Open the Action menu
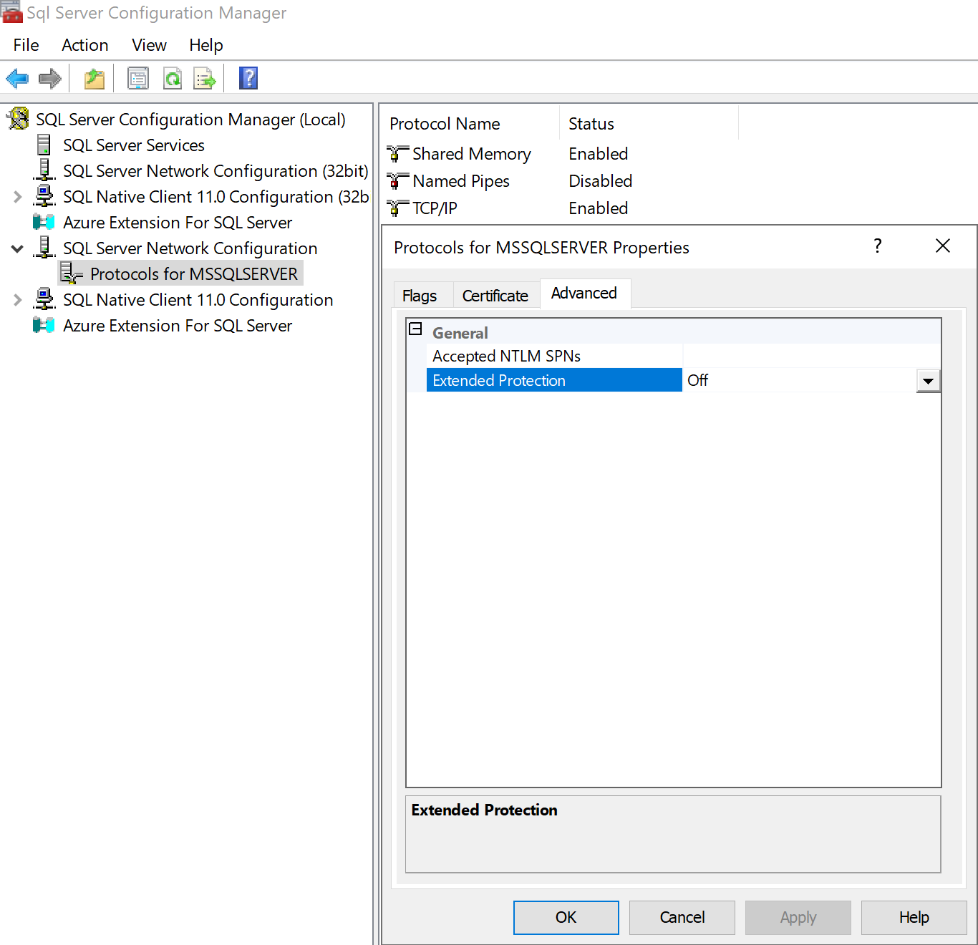978x945 pixels. pyautogui.click(x=84, y=45)
